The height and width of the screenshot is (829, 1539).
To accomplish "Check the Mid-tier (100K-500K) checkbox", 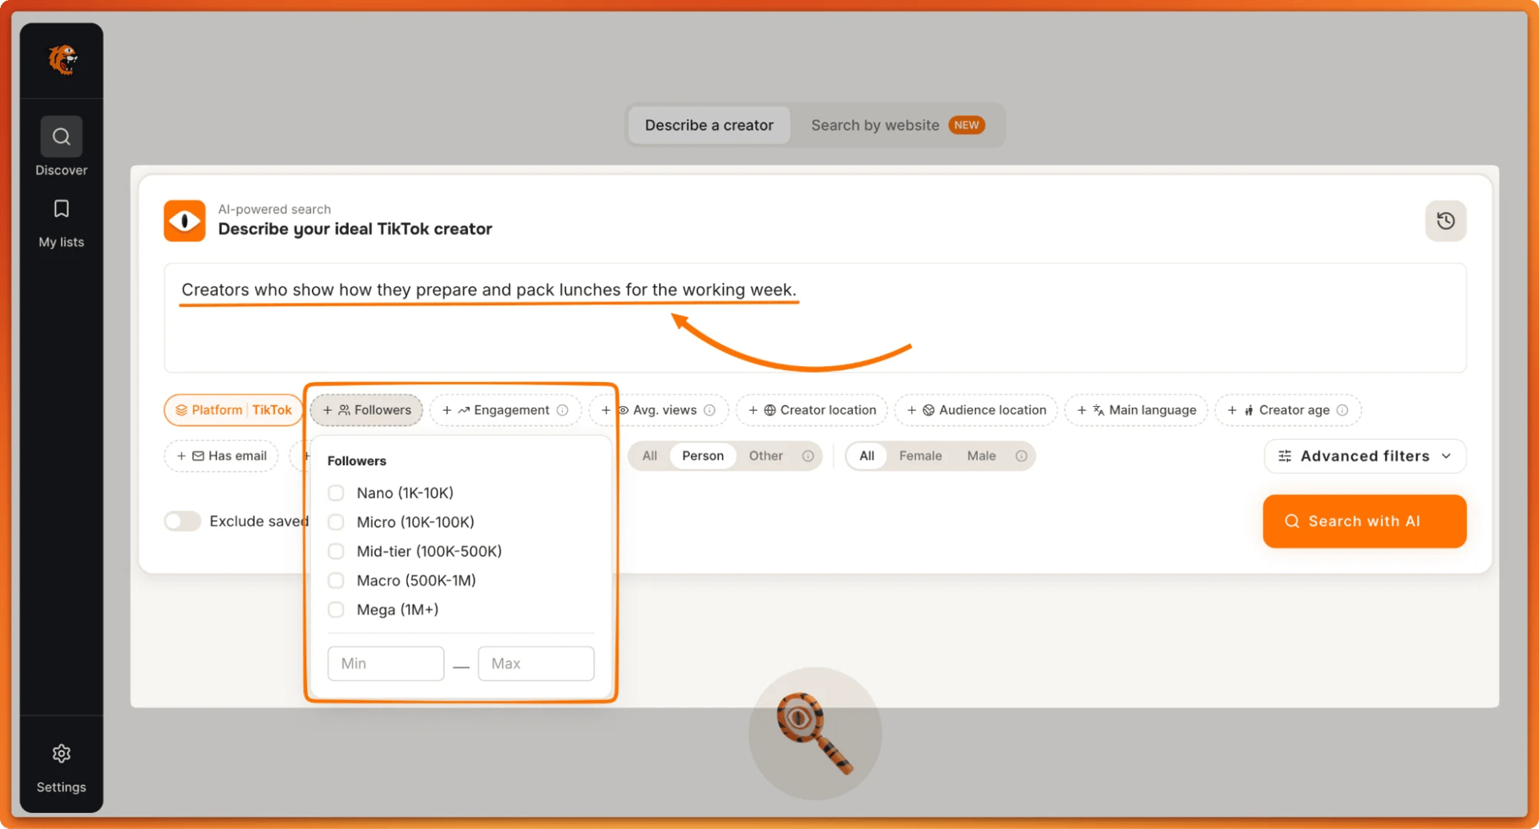I will (336, 551).
